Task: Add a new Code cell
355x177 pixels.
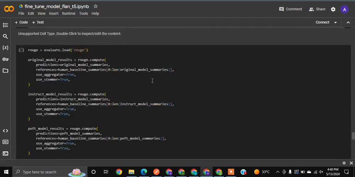Action: click(x=21, y=22)
